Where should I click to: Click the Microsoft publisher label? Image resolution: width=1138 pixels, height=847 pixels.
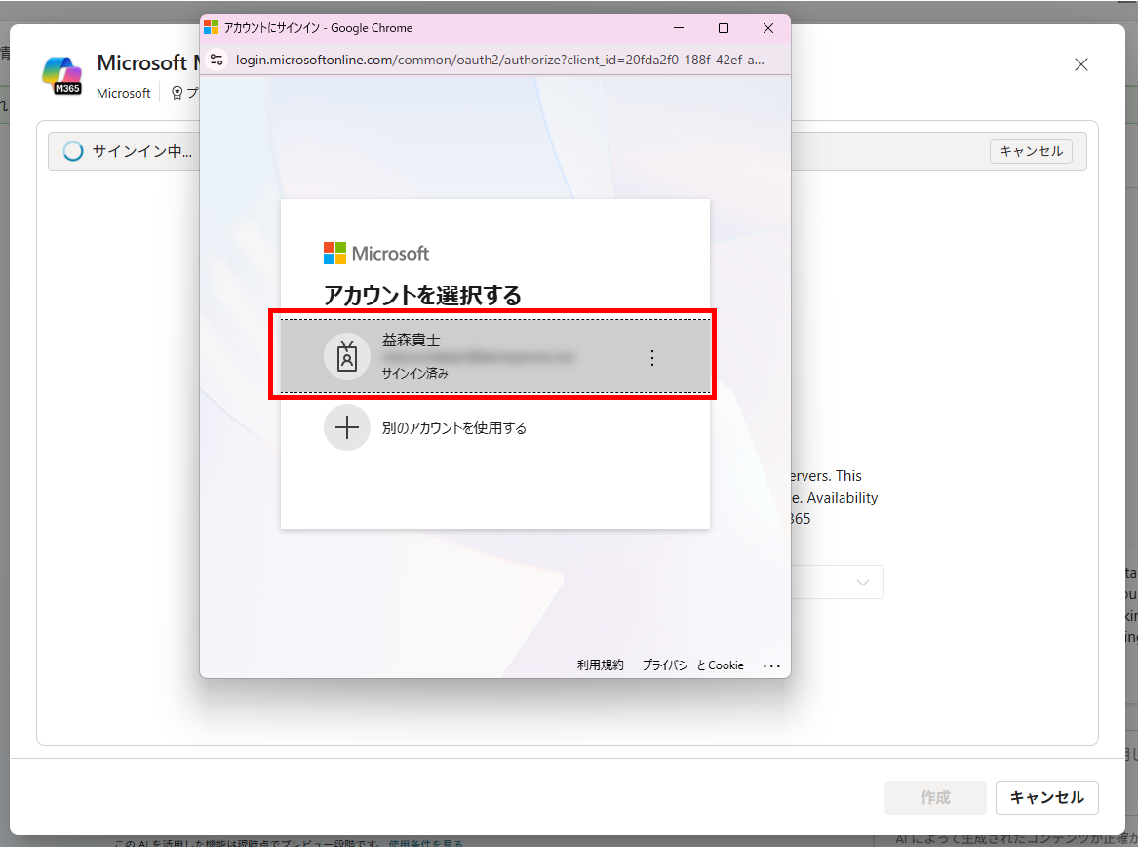124,93
